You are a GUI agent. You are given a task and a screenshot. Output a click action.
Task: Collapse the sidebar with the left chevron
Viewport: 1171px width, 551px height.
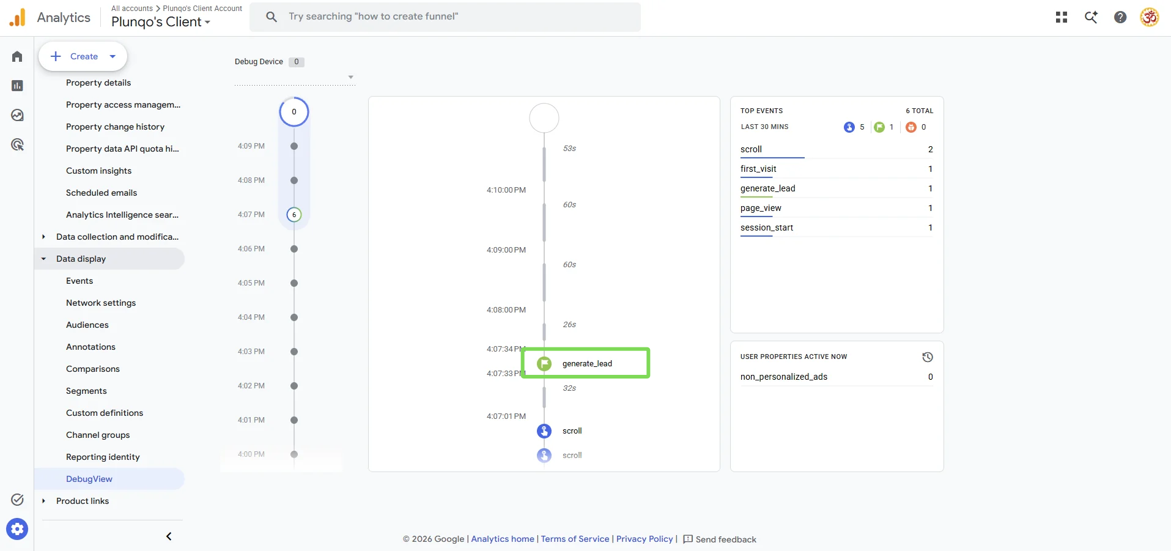tap(169, 536)
